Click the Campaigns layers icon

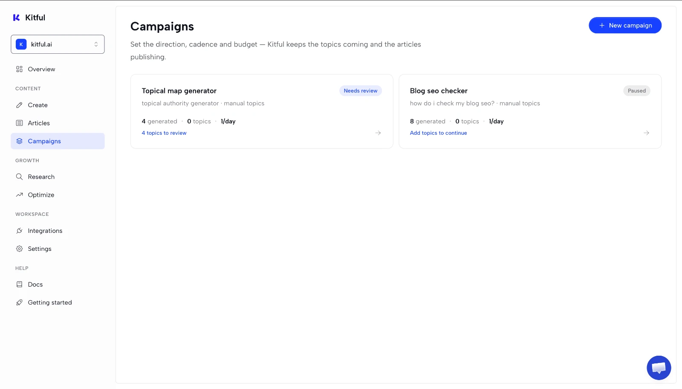19,141
